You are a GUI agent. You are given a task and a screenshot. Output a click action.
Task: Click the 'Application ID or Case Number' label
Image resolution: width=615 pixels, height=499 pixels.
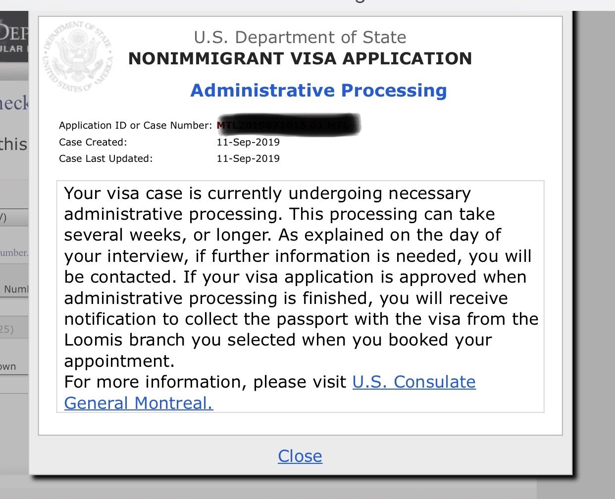coord(135,125)
